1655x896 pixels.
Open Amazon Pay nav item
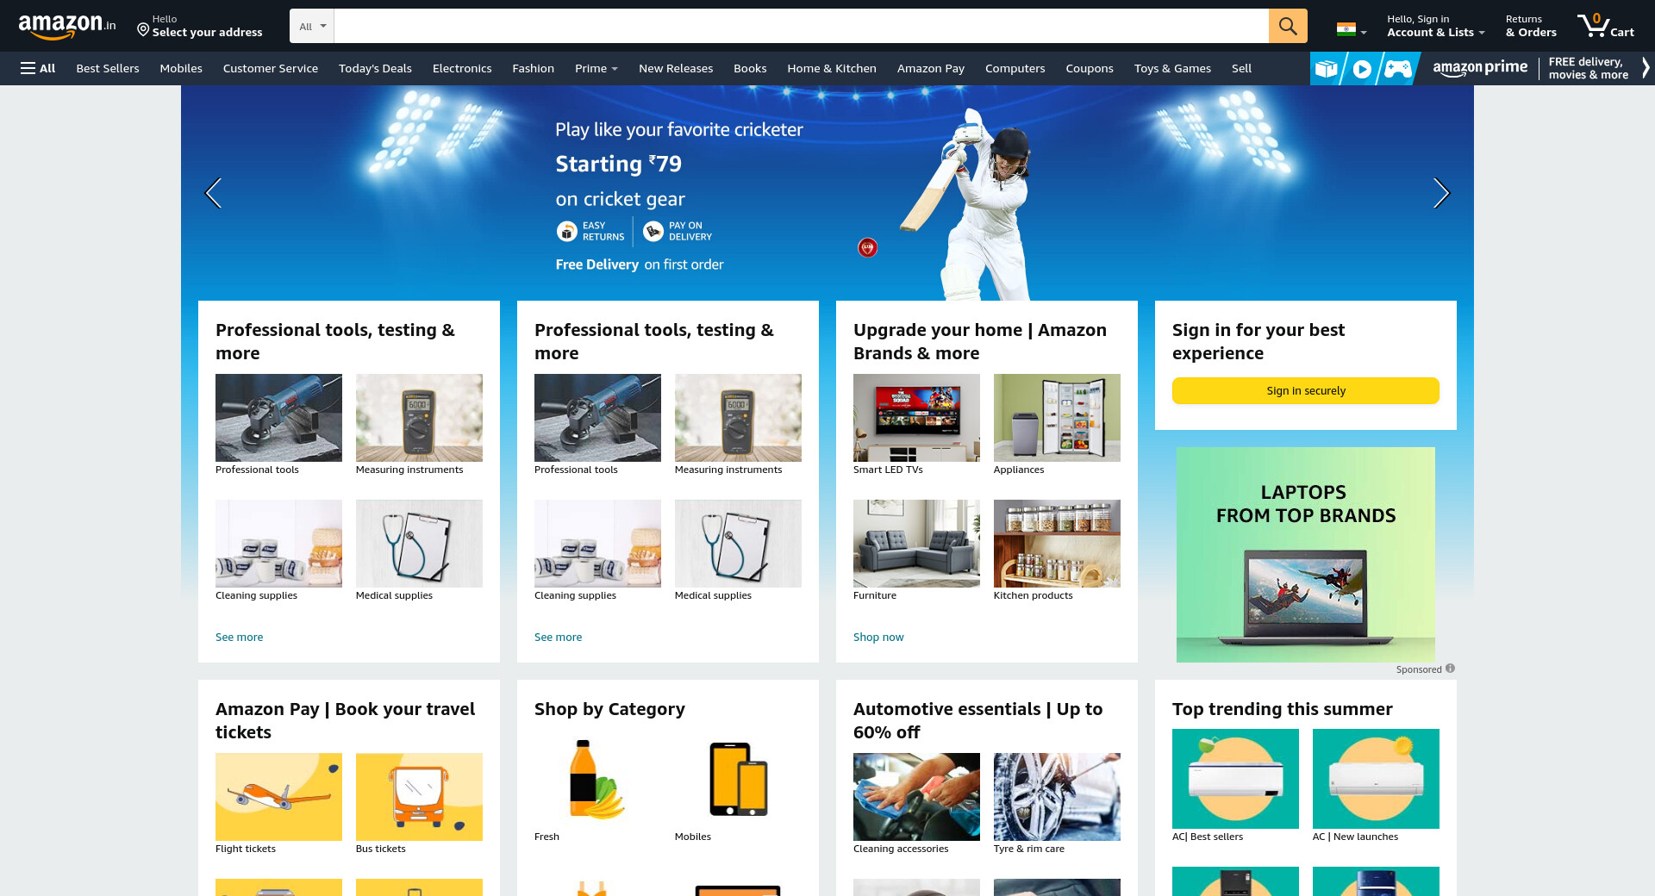[931, 68]
